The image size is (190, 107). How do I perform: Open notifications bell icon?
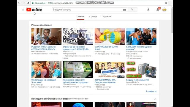click(158, 10)
